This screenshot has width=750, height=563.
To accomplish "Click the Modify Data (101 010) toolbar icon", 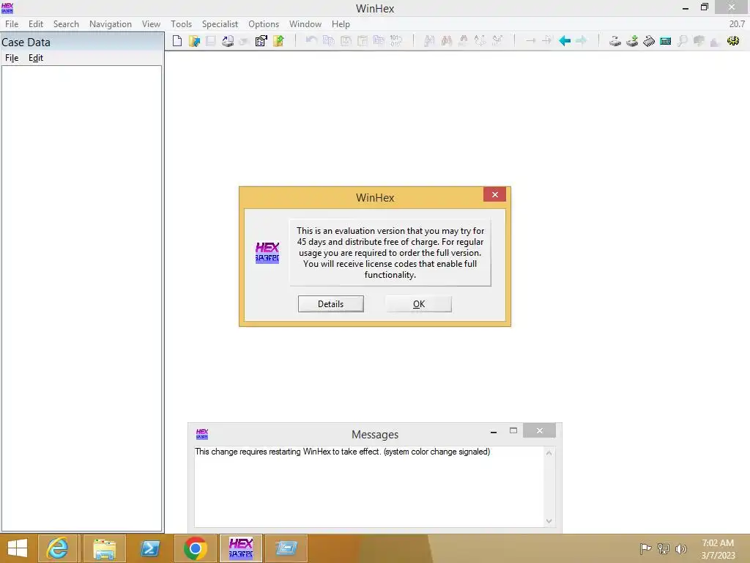I will click(396, 41).
